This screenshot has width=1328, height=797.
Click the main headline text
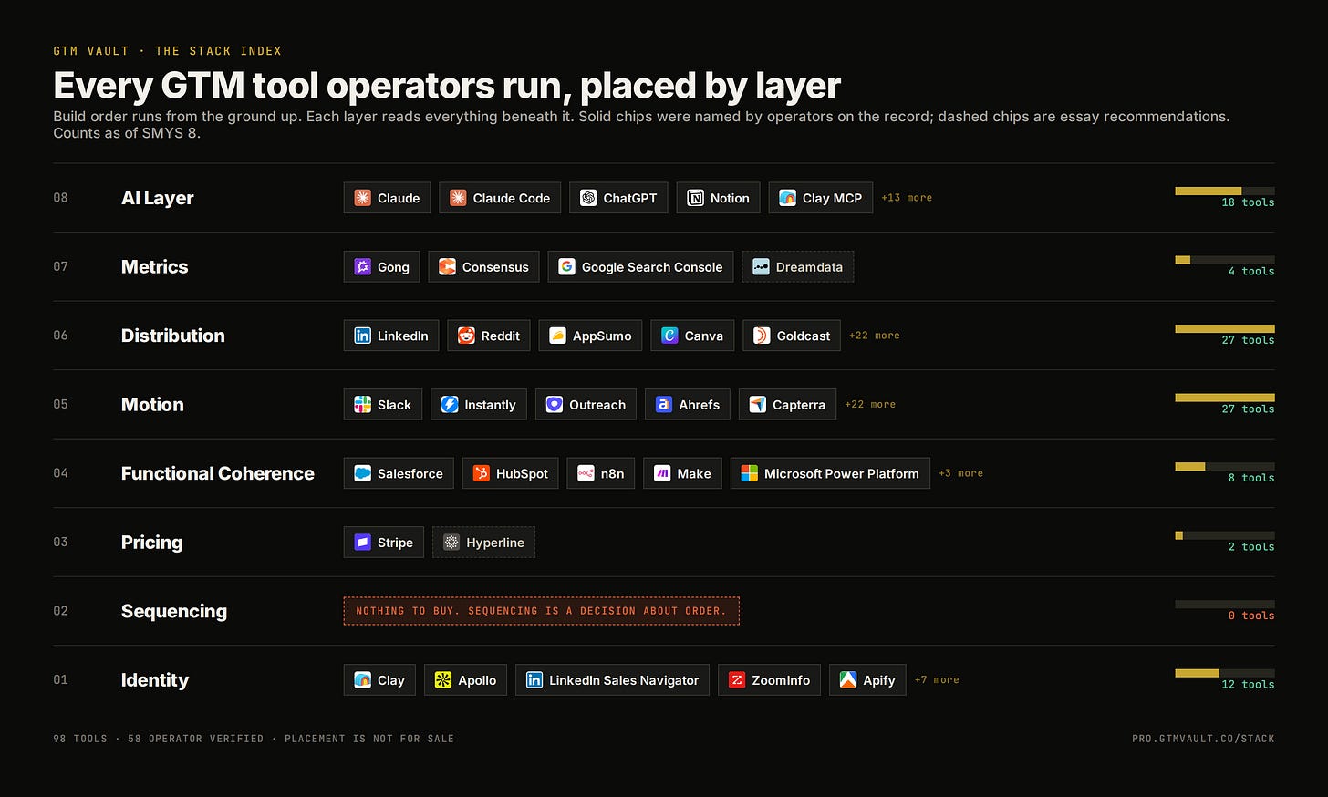coord(447,86)
